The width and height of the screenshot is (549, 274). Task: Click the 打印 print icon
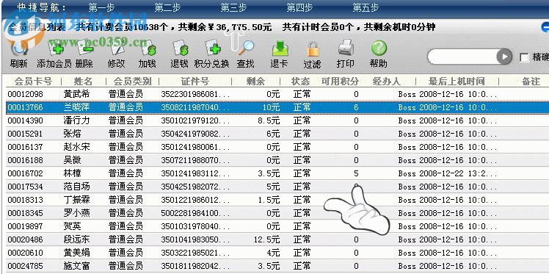tap(346, 48)
